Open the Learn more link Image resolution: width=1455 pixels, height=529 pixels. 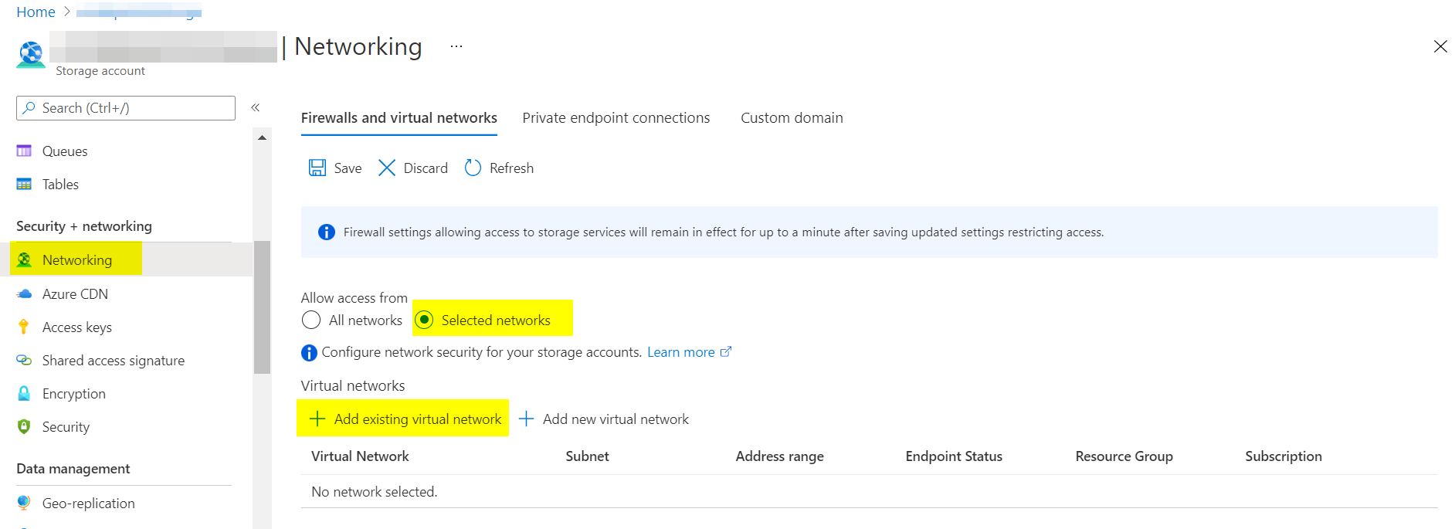[x=680, y=352]
